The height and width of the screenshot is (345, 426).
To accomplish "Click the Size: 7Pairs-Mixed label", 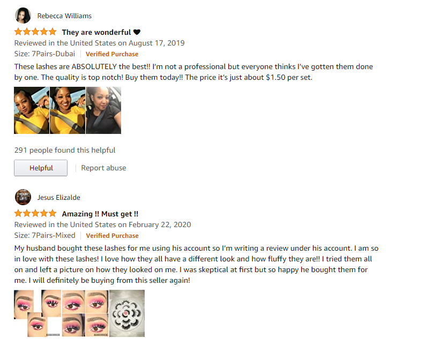I will point(45,235).
